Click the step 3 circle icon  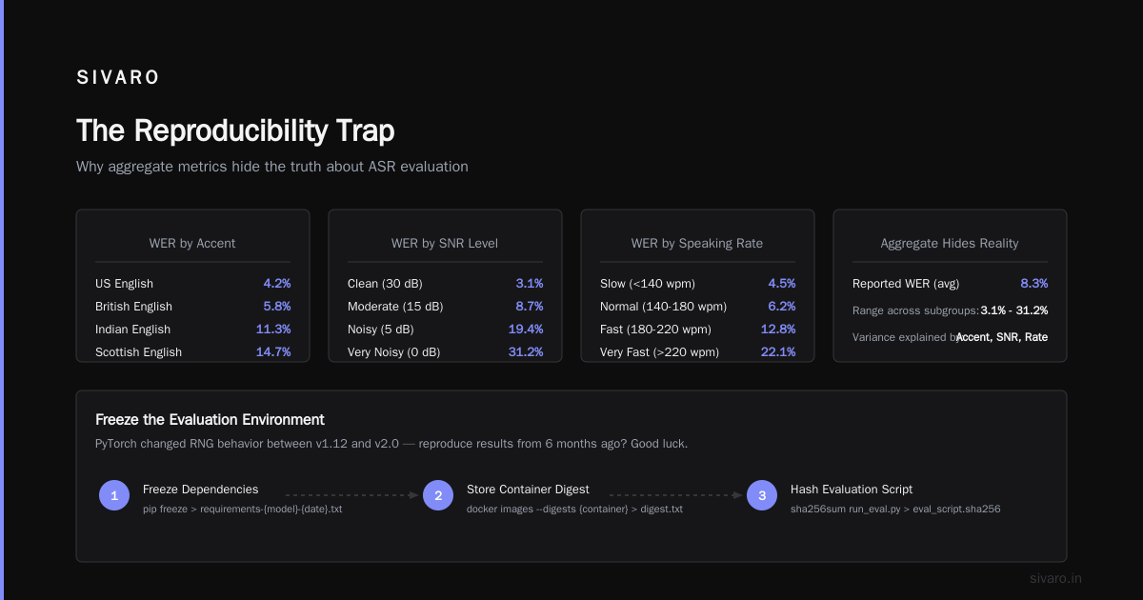pyautogui.click(x=762, y=495)
